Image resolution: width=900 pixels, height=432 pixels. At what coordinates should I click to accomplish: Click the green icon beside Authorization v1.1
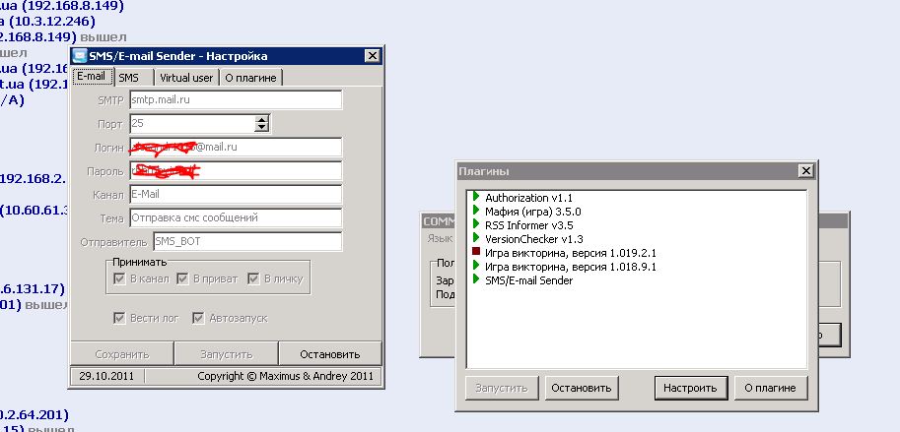[x=476, y=198]
